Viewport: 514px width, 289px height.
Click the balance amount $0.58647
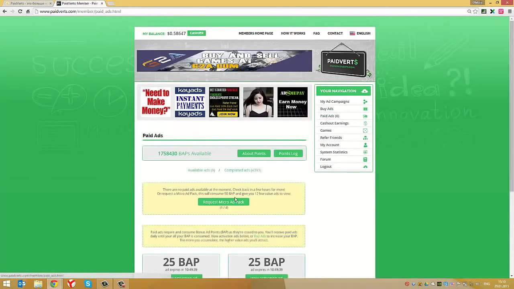176,33
